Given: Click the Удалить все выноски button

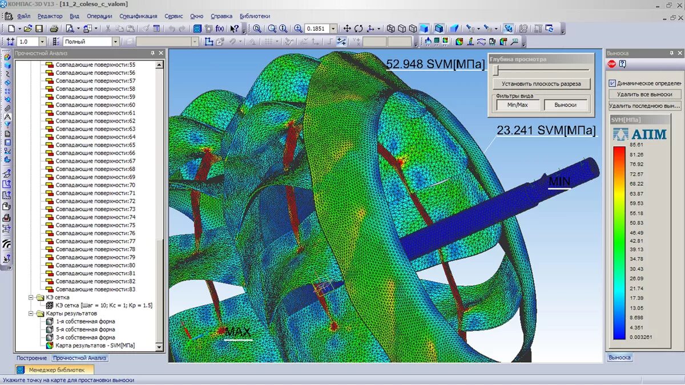Looking at the screenshot, I should pos(645,94).
